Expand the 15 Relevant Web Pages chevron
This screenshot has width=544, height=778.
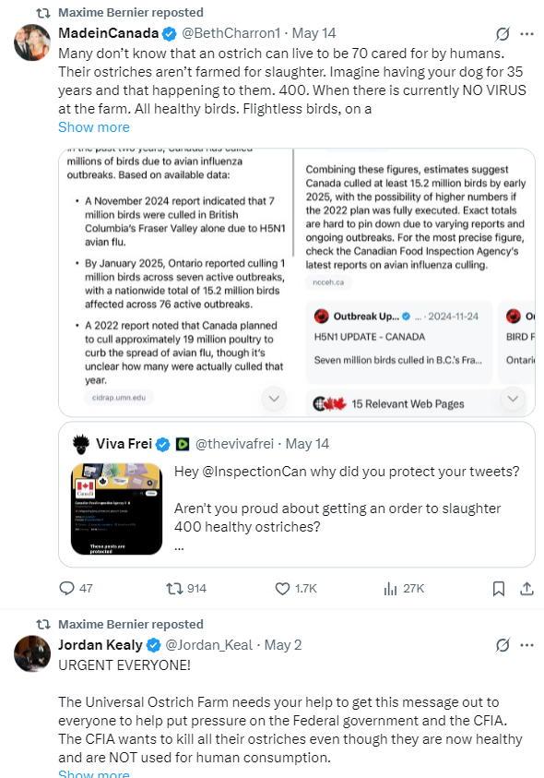tap(513, 399)
